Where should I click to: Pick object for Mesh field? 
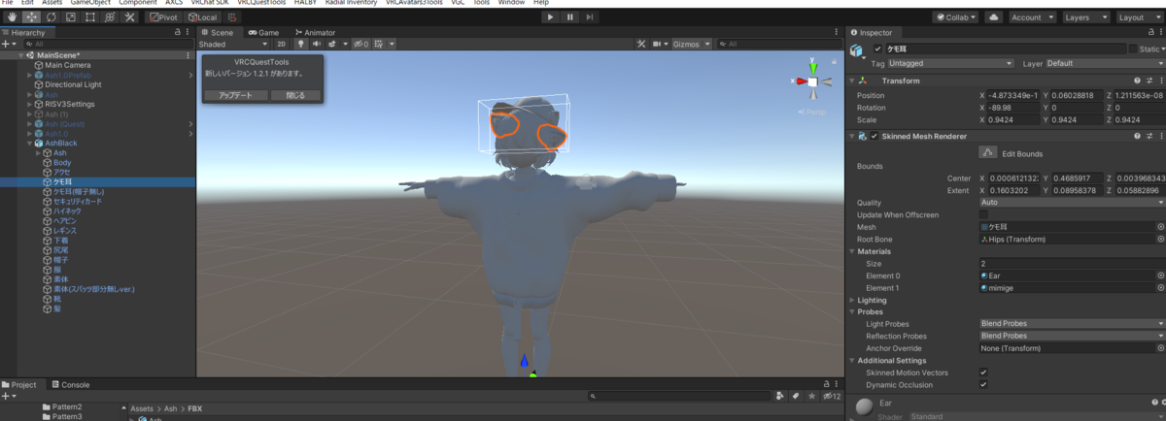pyautogui.click(x=1160, y=226)
